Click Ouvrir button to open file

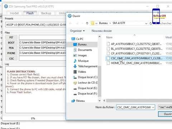(165, 114)
